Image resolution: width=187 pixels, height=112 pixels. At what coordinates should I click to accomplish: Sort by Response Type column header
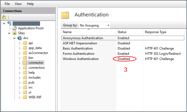pos(155,32)
